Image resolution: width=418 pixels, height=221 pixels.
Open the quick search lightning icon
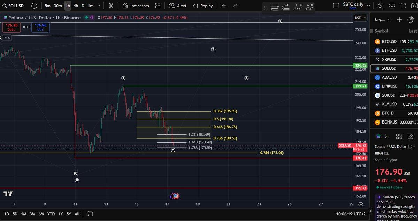click(380, 6)
